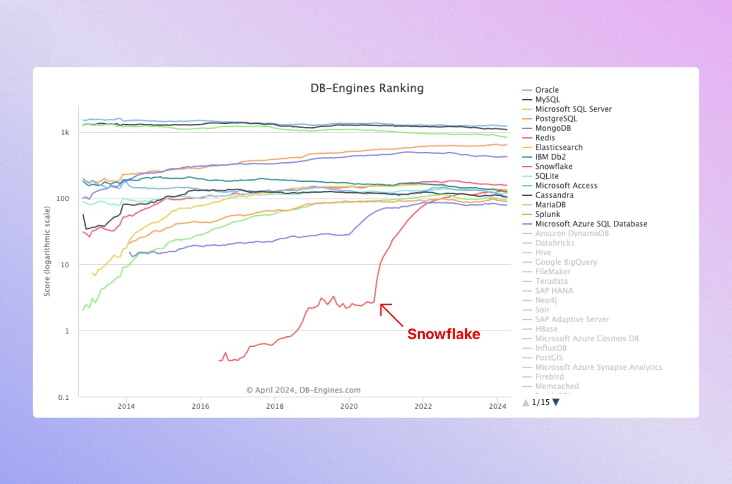Show Microsoft Azure Synapse Analytics series

point(592,367)
